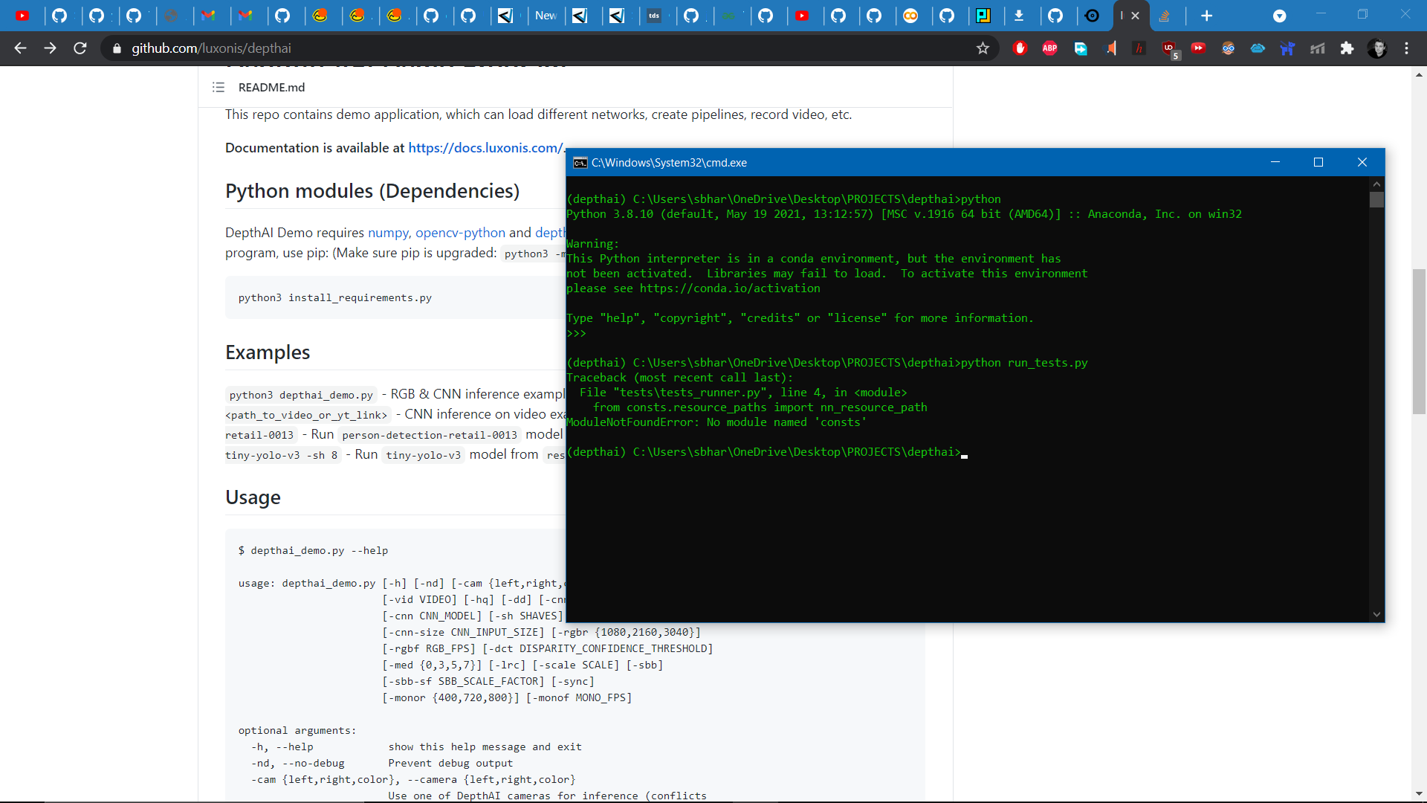
Task: Switch to the Stack Overflow tab
Action: (x=1165, y=16)
